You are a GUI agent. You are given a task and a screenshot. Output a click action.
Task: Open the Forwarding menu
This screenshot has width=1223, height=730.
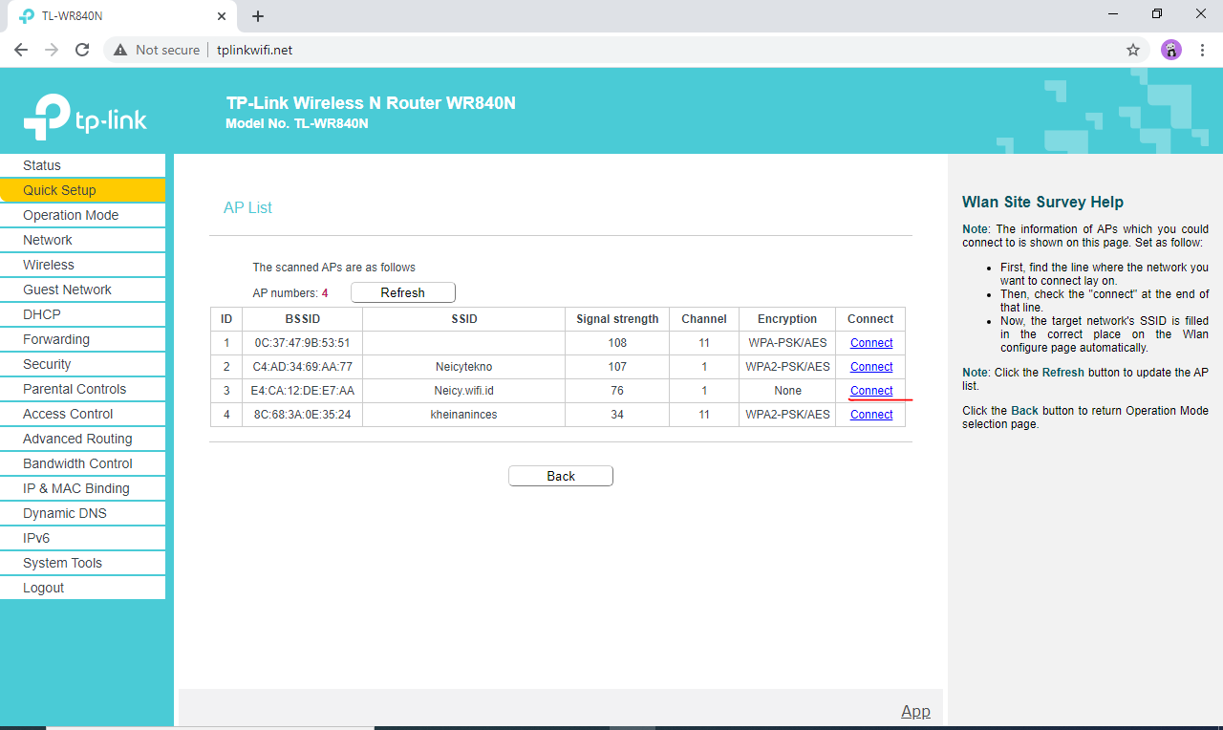coord(82,339)
